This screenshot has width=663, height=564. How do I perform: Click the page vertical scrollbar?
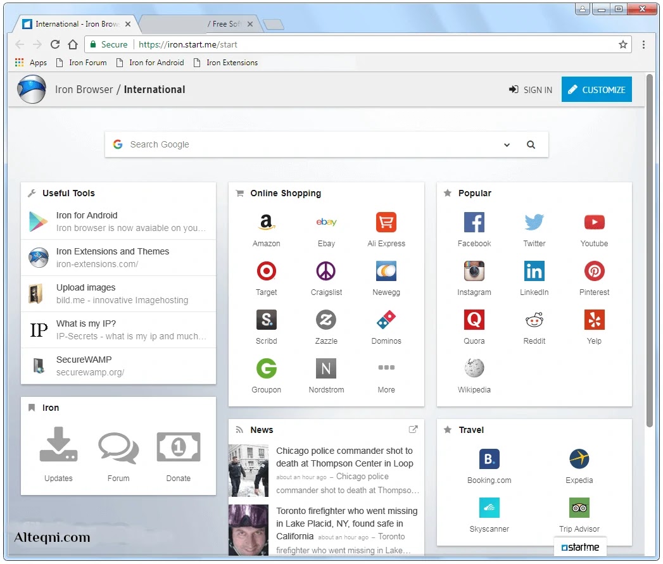click(x=650, y=250)
